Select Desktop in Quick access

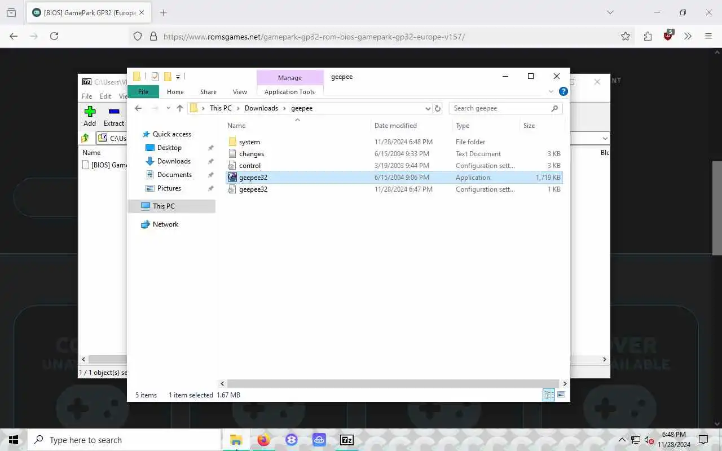point(169,147)
